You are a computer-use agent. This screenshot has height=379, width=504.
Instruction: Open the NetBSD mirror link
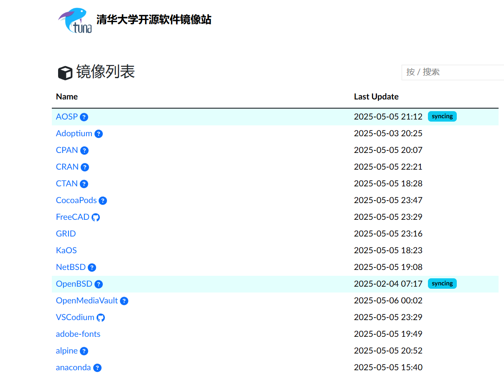click(x=71, y=267)
